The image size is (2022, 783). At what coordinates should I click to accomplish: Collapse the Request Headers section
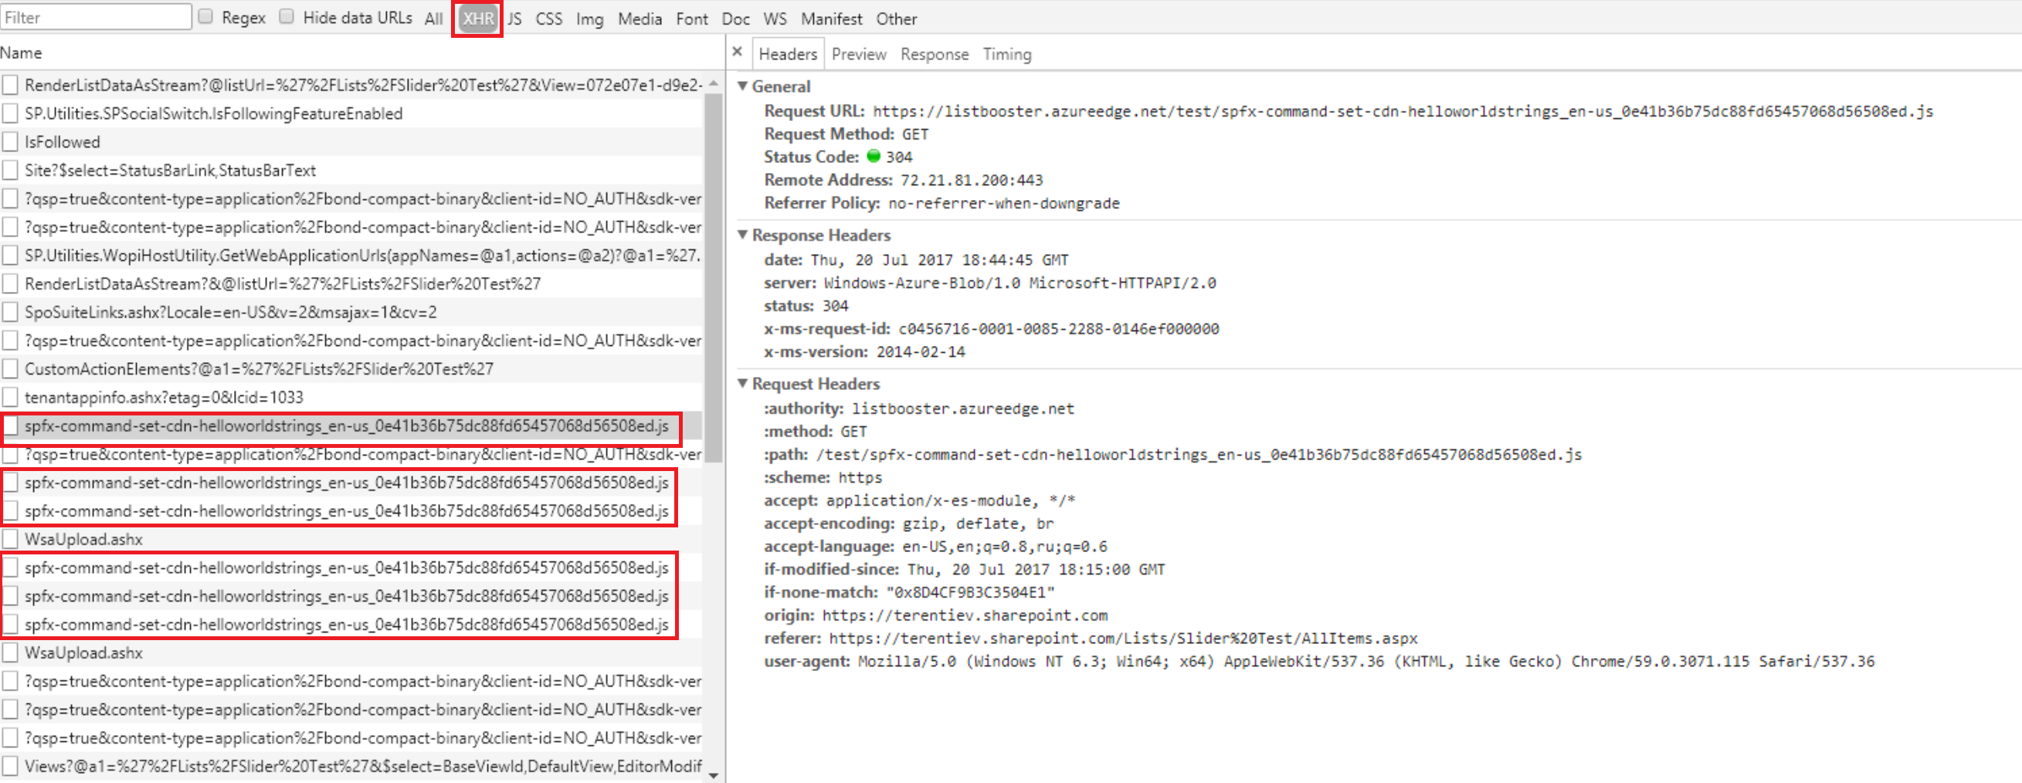coord(743,384)
